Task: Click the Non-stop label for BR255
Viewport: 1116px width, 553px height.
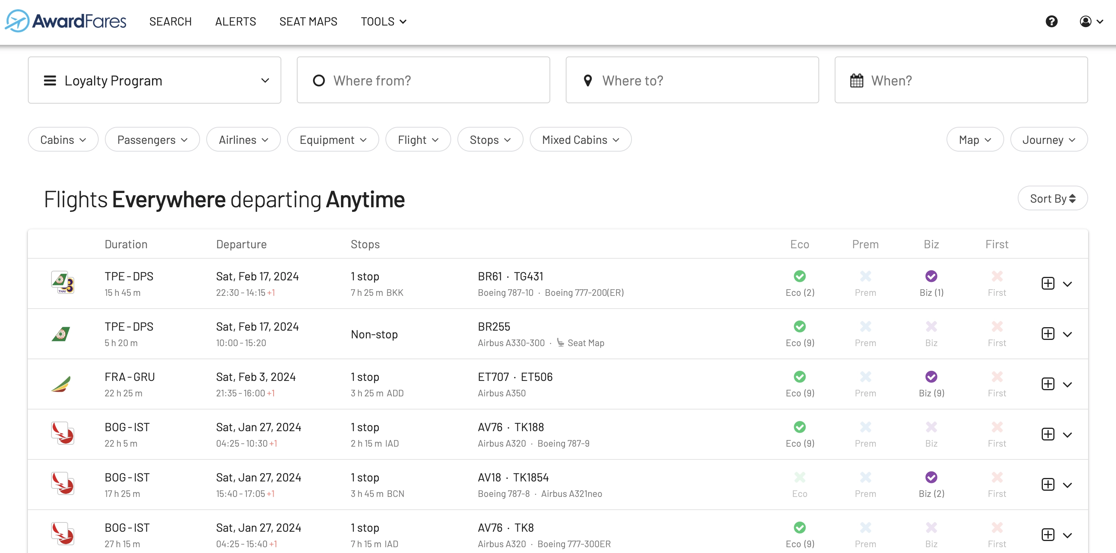Action: click(374, 334)
